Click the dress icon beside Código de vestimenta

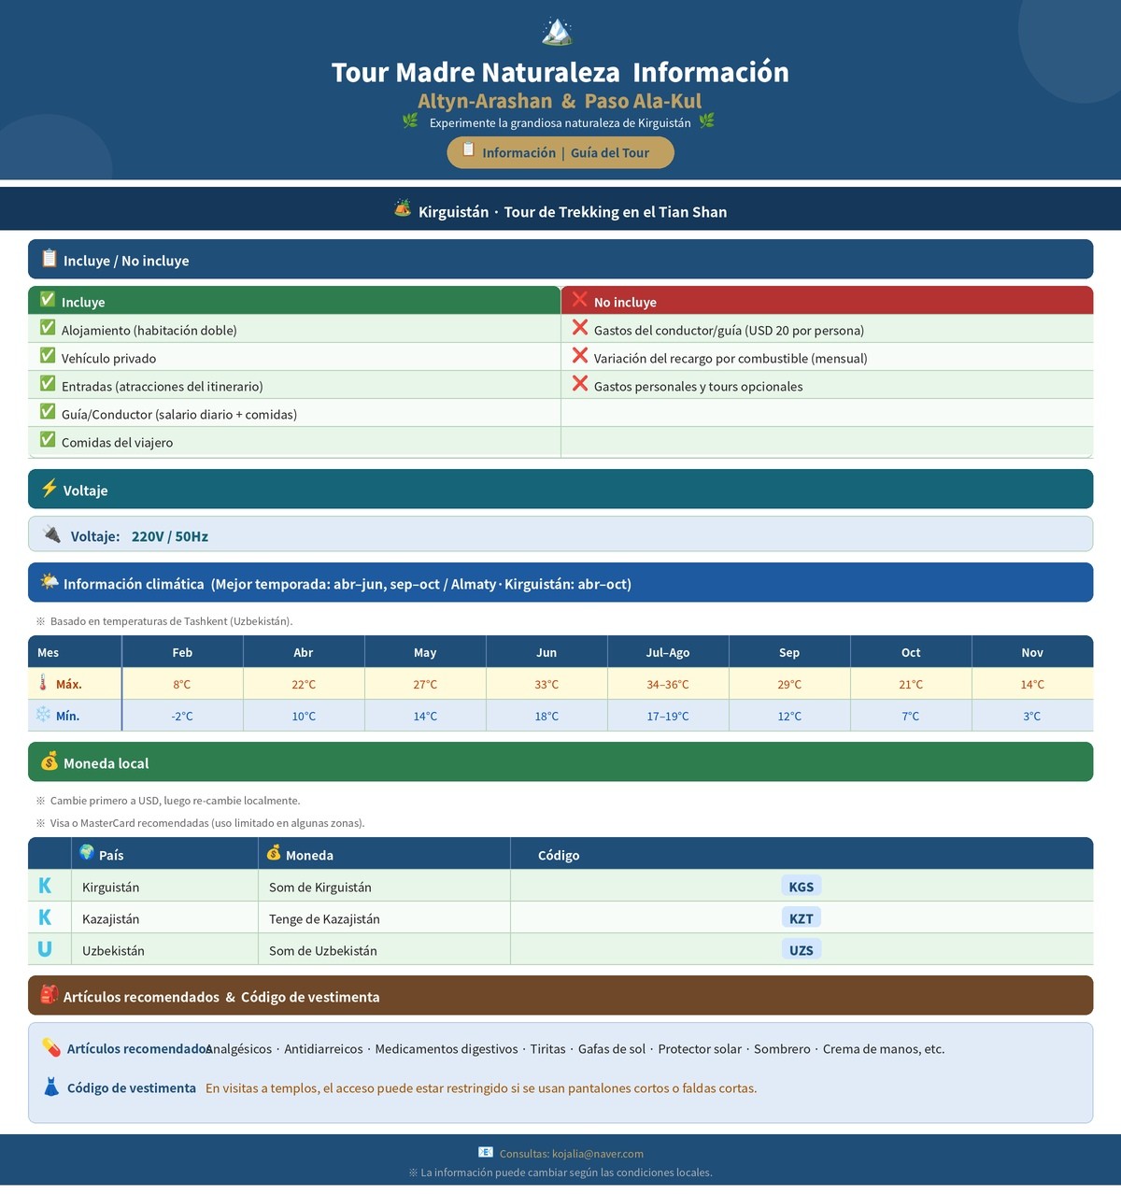pyautogui.click(x=51, y=1087)
